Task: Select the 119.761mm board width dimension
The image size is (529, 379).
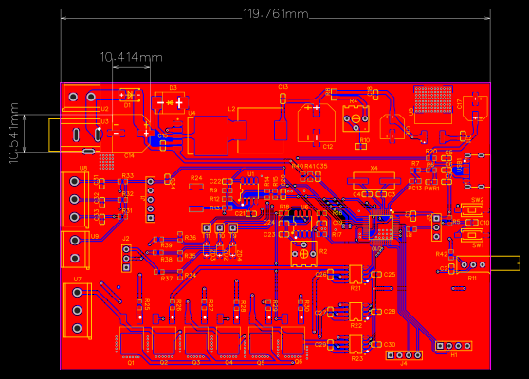Action: point(275,14)
